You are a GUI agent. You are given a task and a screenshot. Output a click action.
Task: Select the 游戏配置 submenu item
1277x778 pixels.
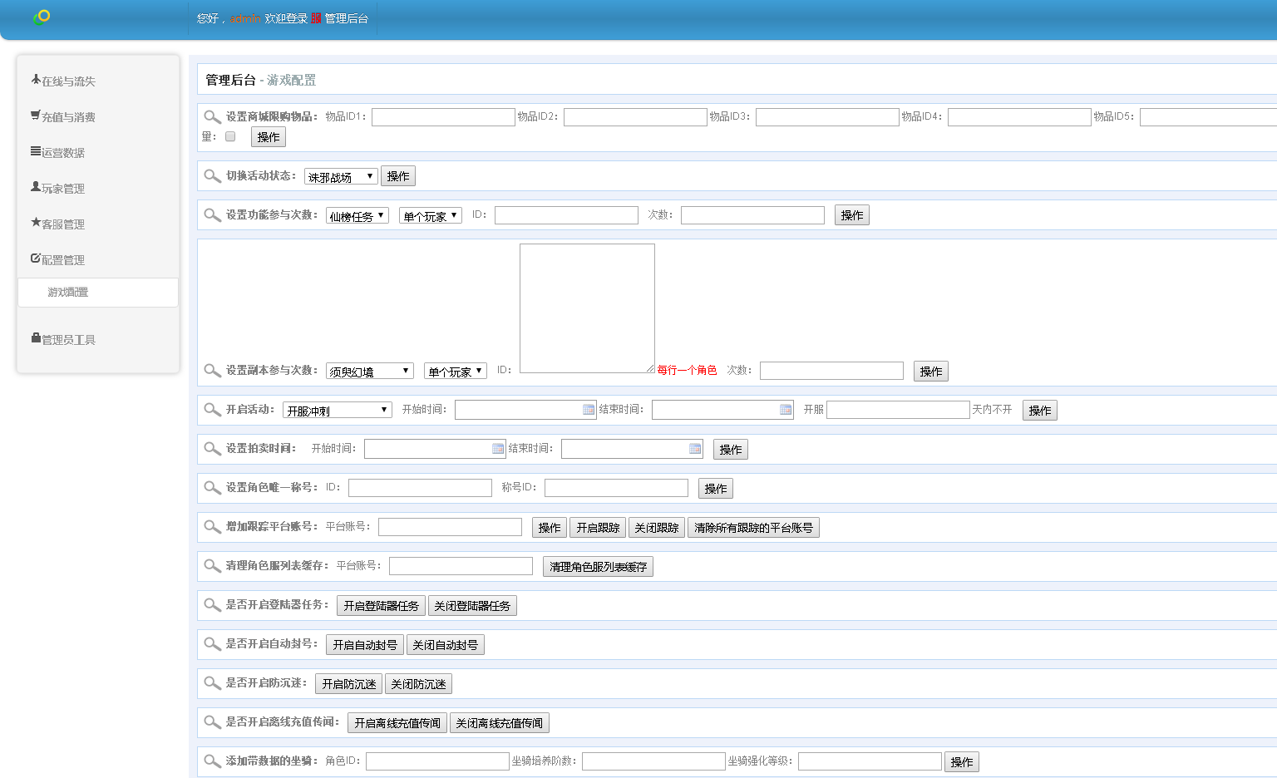click(68, 293)
